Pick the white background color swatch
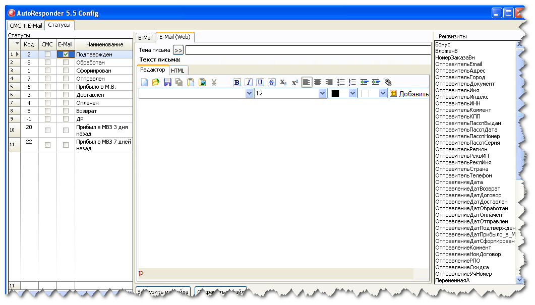 coord(365,93)
